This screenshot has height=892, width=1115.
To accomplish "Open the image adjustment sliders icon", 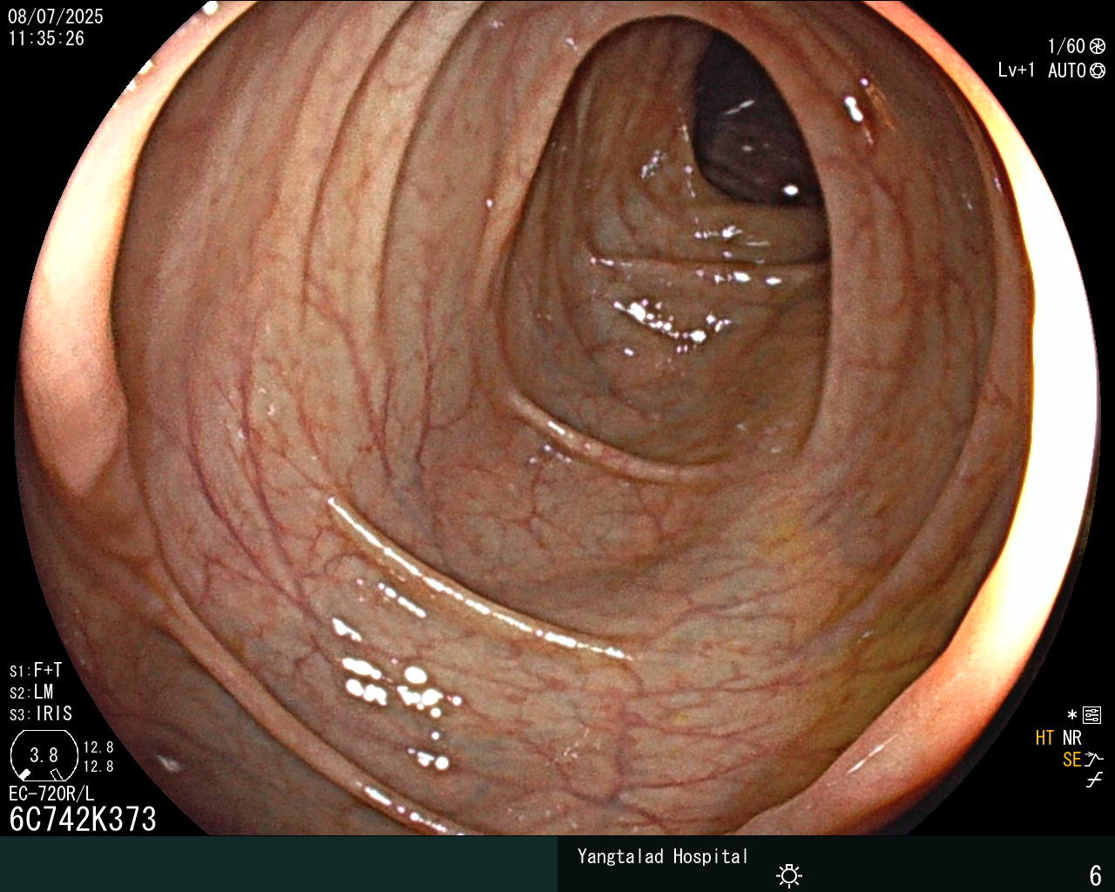I will 1091,716.
